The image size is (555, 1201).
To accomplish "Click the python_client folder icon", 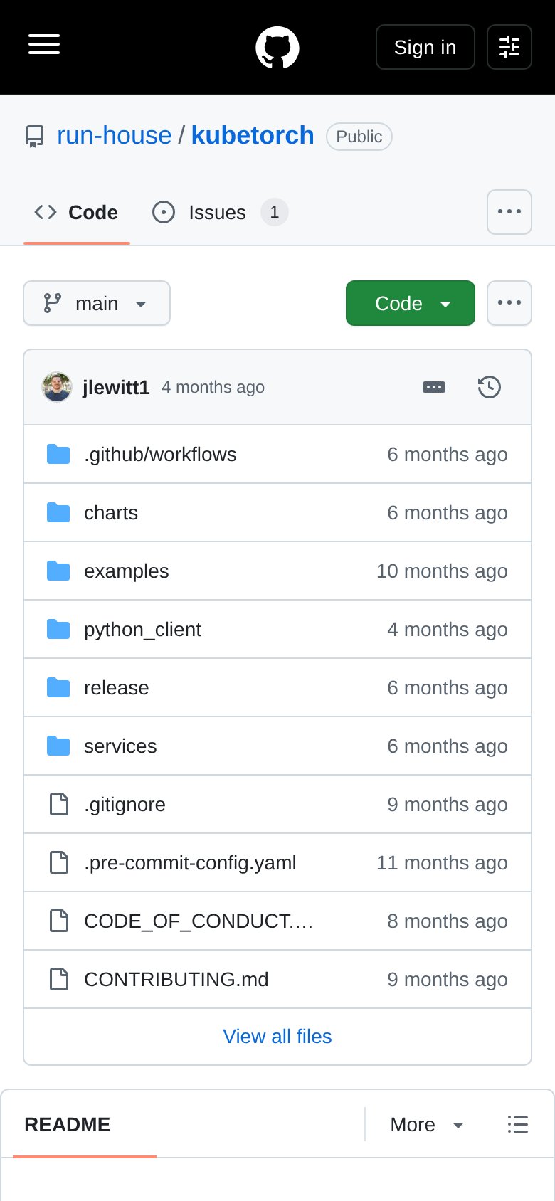I will tap(58, 629).
